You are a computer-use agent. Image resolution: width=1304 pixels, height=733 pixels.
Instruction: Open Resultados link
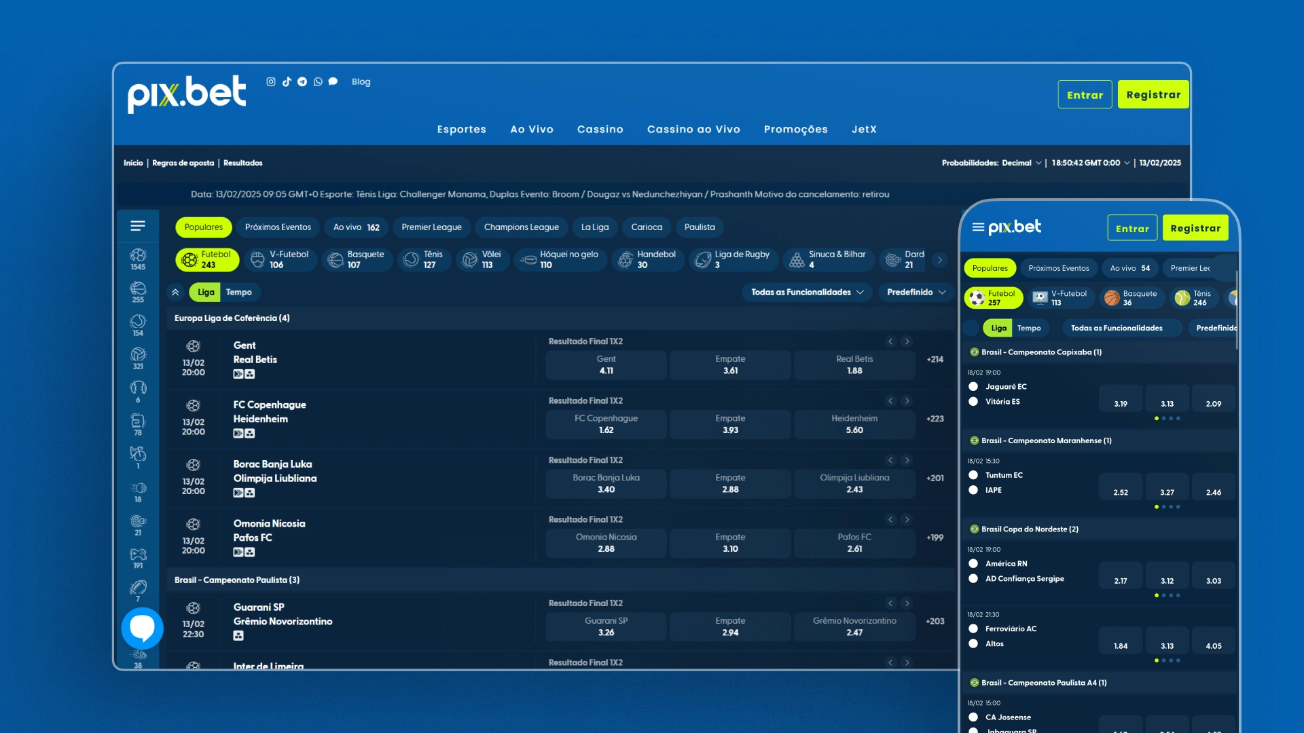(243, 163)
